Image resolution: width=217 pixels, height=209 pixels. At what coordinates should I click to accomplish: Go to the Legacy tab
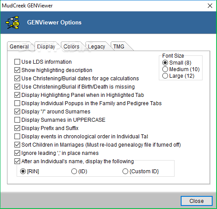coord(97,47)
